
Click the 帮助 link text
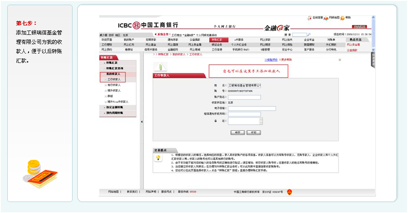[348, 17]
